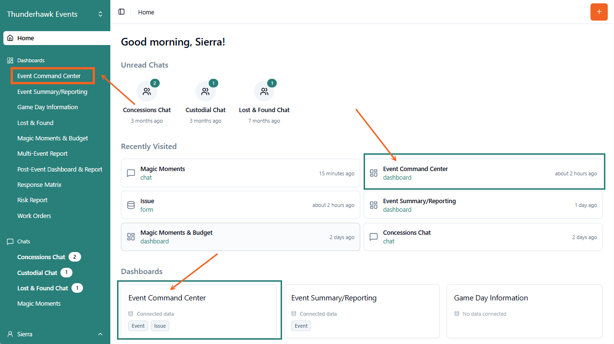Expand the Sierra user menu

point(100,334)
